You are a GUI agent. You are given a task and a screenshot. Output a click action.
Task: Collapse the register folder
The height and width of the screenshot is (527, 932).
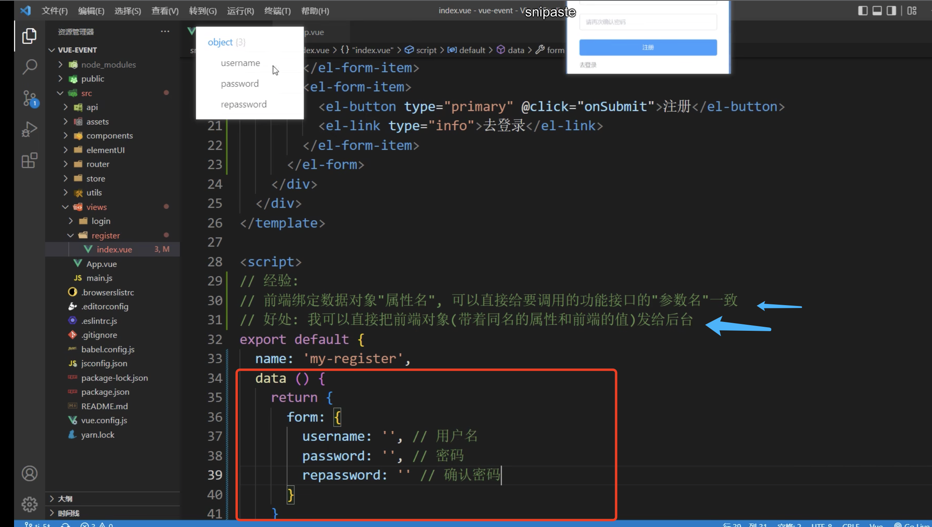[112, 235]
